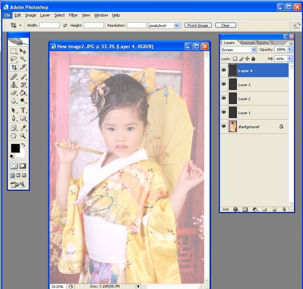Screen dimensions: 303x289
Task: Hide Layer 3 using its eye icon
Action: point(224,84)
